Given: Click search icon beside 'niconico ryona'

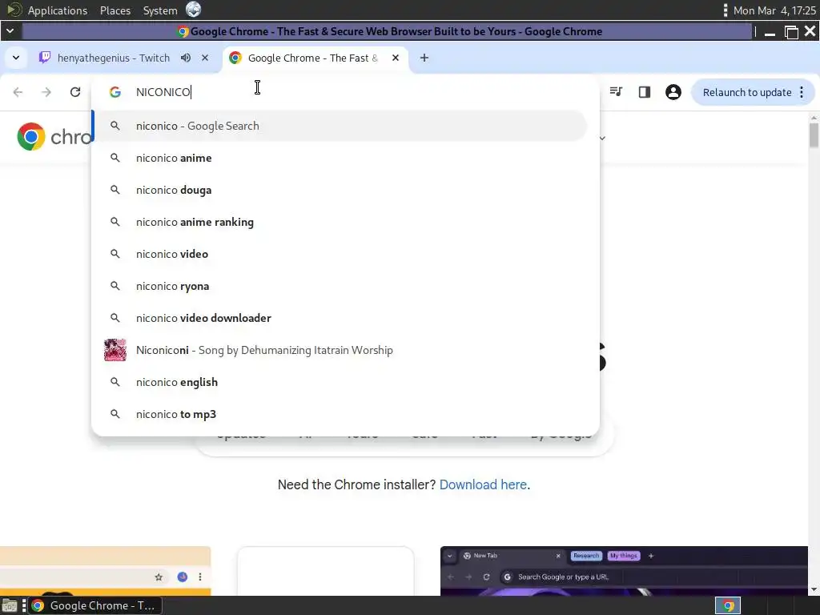Looking at the screenshot, I should [115, 286].
